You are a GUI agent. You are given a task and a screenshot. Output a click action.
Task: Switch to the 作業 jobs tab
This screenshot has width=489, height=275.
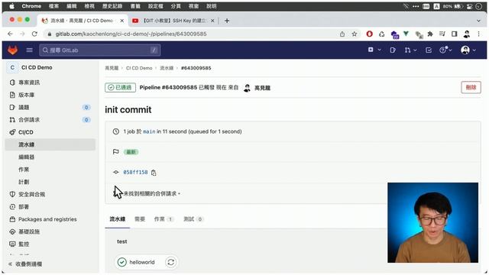(164, 219)
